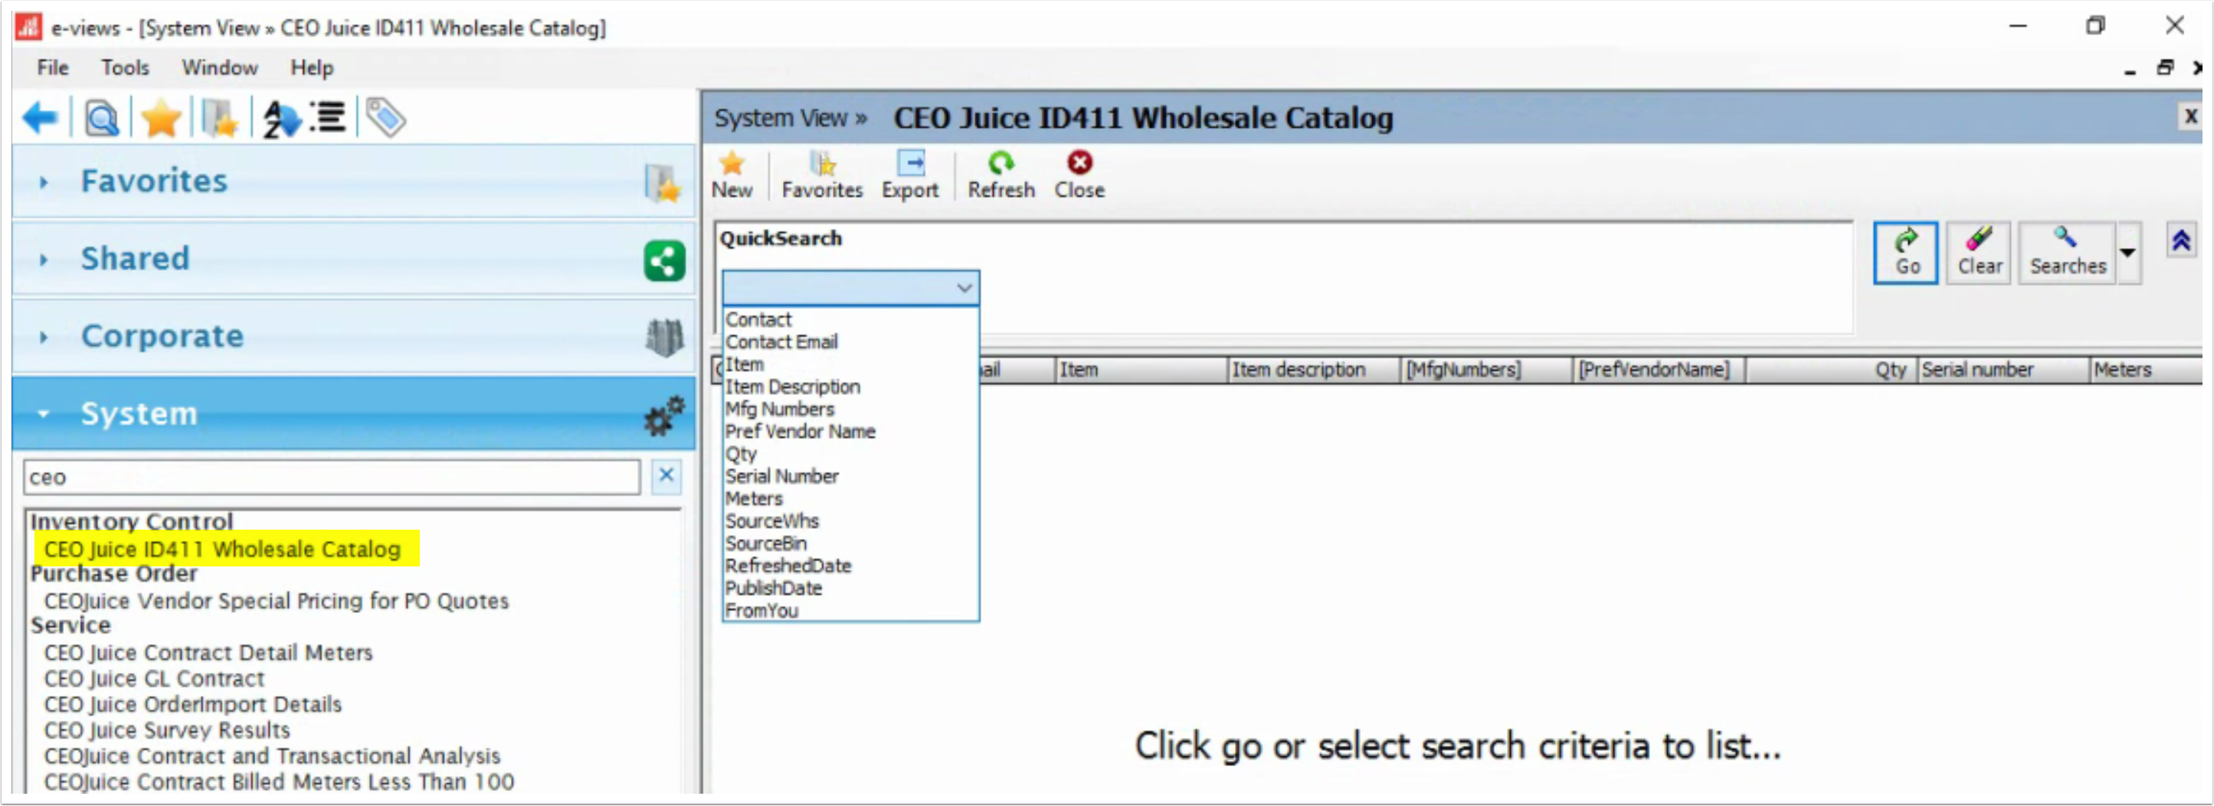Click the Item description column header
This screenshot has height=806, width=2214.
click(1313, 369)
